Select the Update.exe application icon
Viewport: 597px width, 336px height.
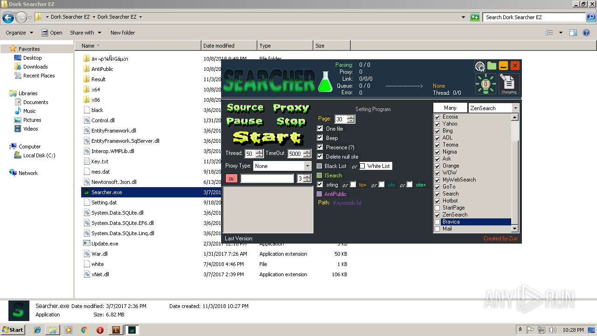pyautogui.click(x=87, y=244)
